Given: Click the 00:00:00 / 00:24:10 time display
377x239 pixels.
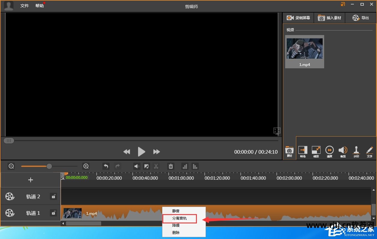Looking at the screenshot, I should (256, 152).
